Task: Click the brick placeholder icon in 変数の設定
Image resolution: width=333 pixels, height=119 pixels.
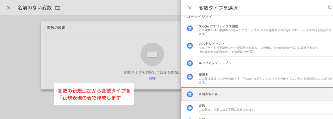Action: click(x=152, y=54)
